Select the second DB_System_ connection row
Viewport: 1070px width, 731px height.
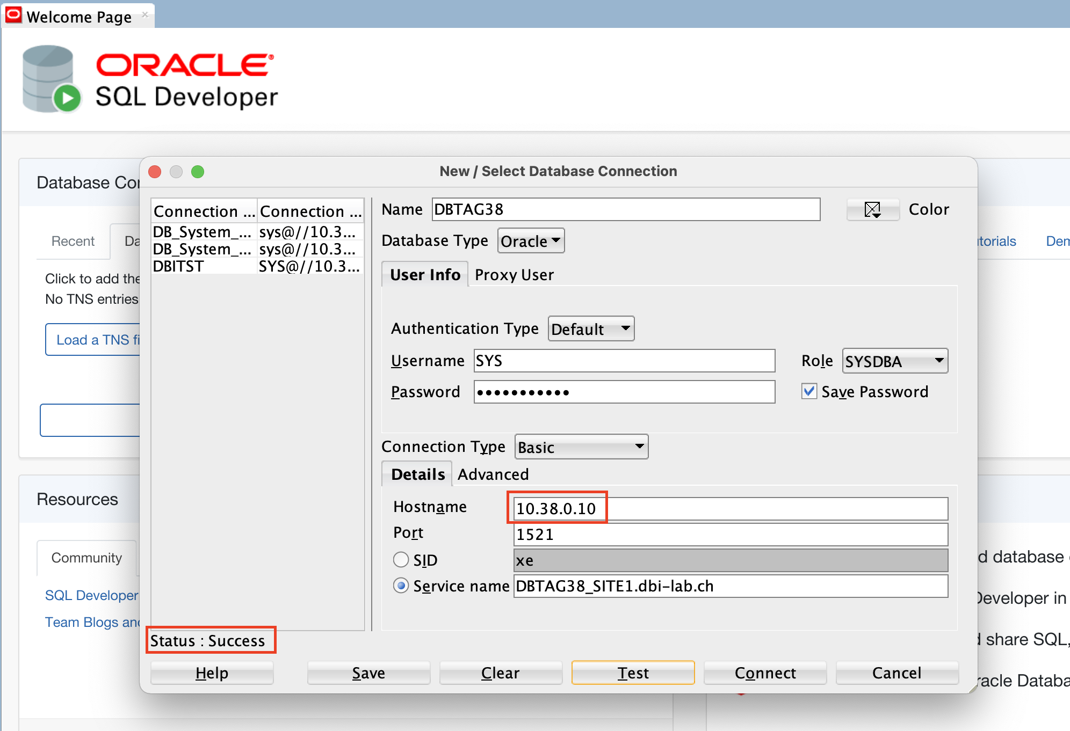pos(258,249)
